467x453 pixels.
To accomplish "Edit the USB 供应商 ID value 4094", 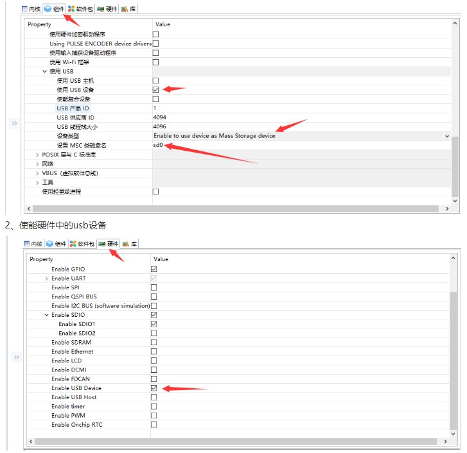I will click(x=301, y=117).
